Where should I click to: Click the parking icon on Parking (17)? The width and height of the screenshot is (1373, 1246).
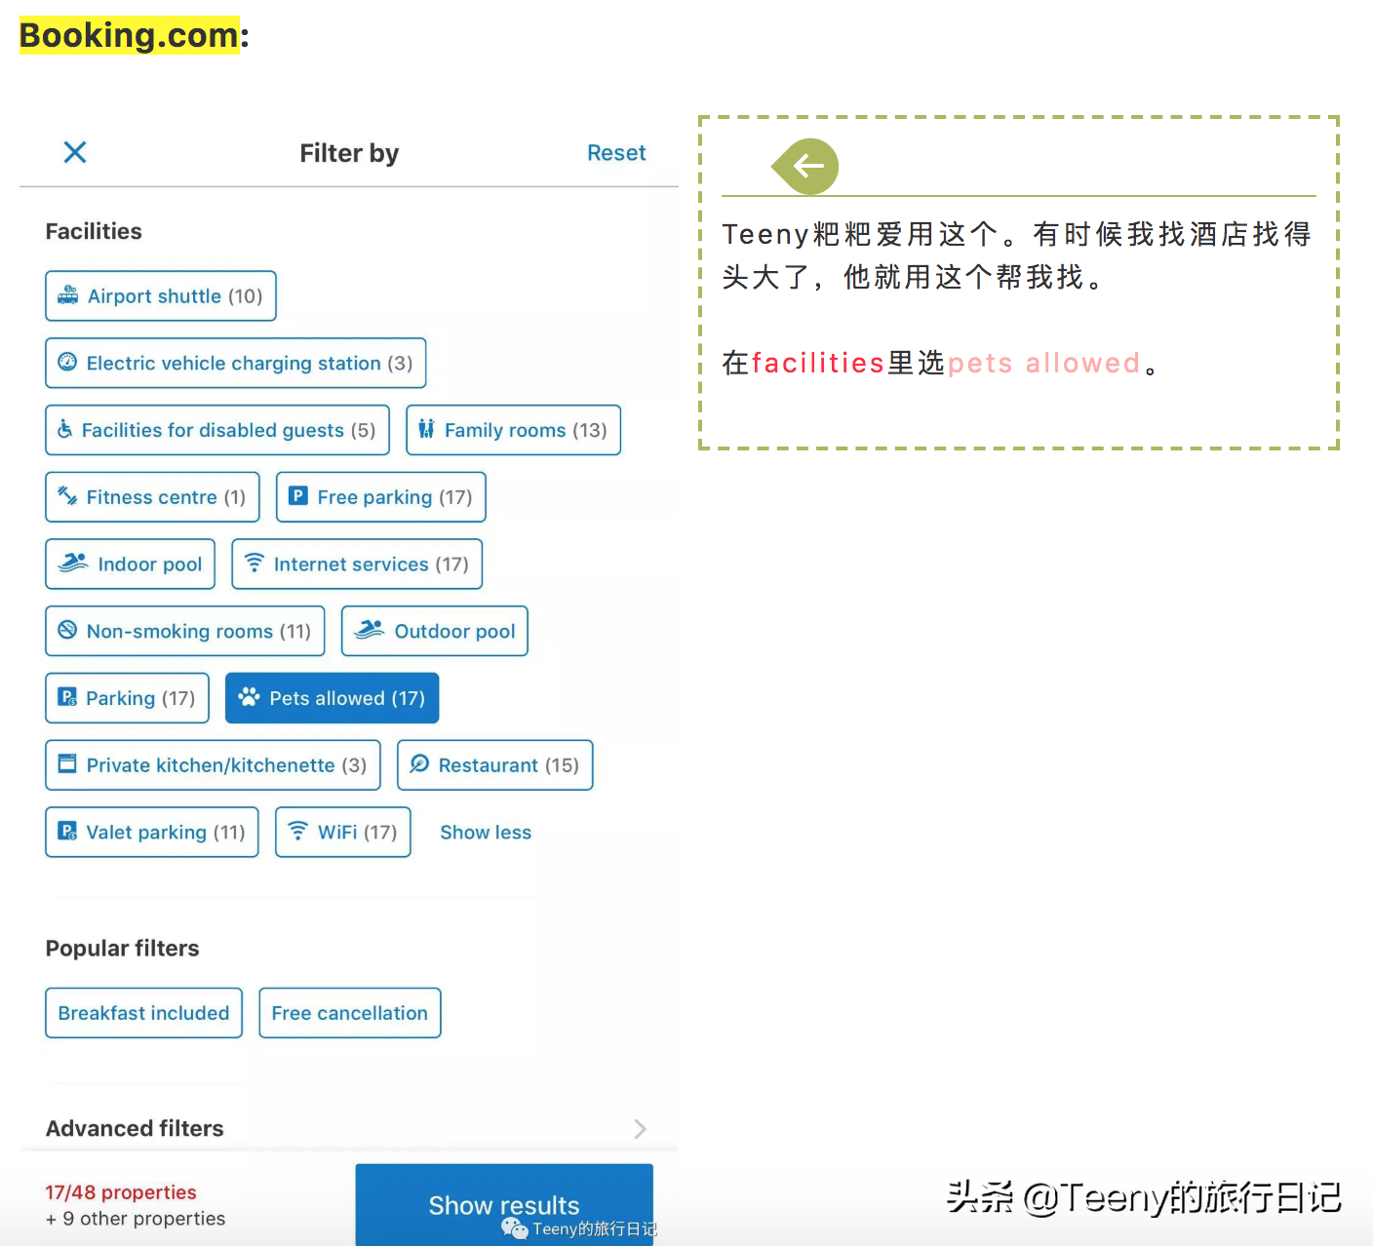pos(67,697)
